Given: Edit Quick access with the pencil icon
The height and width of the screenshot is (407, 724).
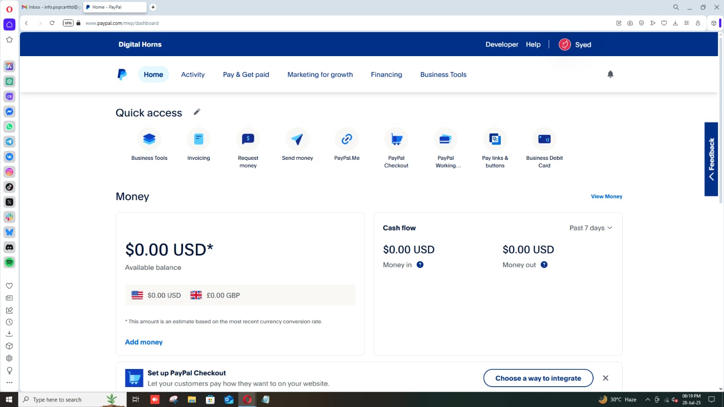Looking at the screenshot, I should (x=197, y=112).
